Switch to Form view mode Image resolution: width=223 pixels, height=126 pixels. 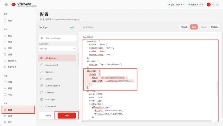point(48,116)
